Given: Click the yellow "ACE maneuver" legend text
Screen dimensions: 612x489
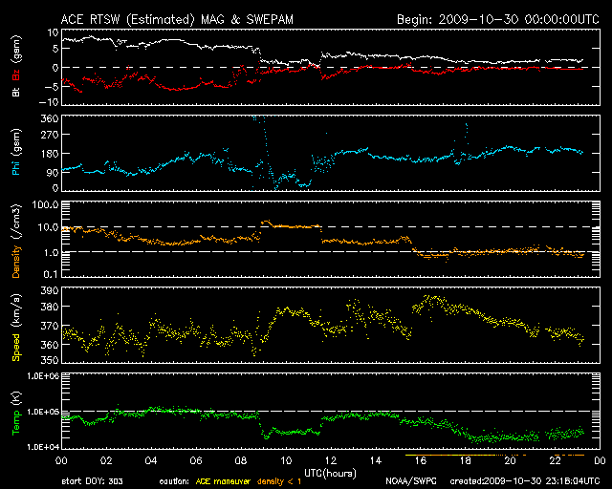Looking at the screenshot, I should point(223,481).
